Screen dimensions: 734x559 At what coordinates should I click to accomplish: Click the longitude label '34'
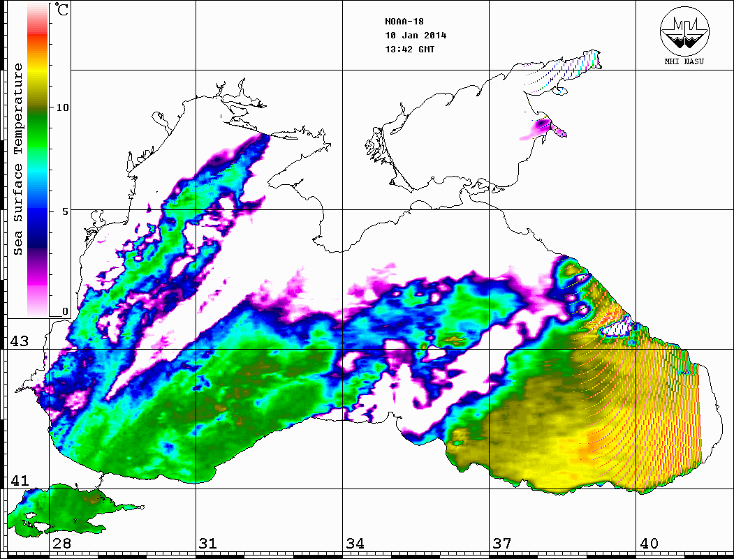tap(355, 543)
